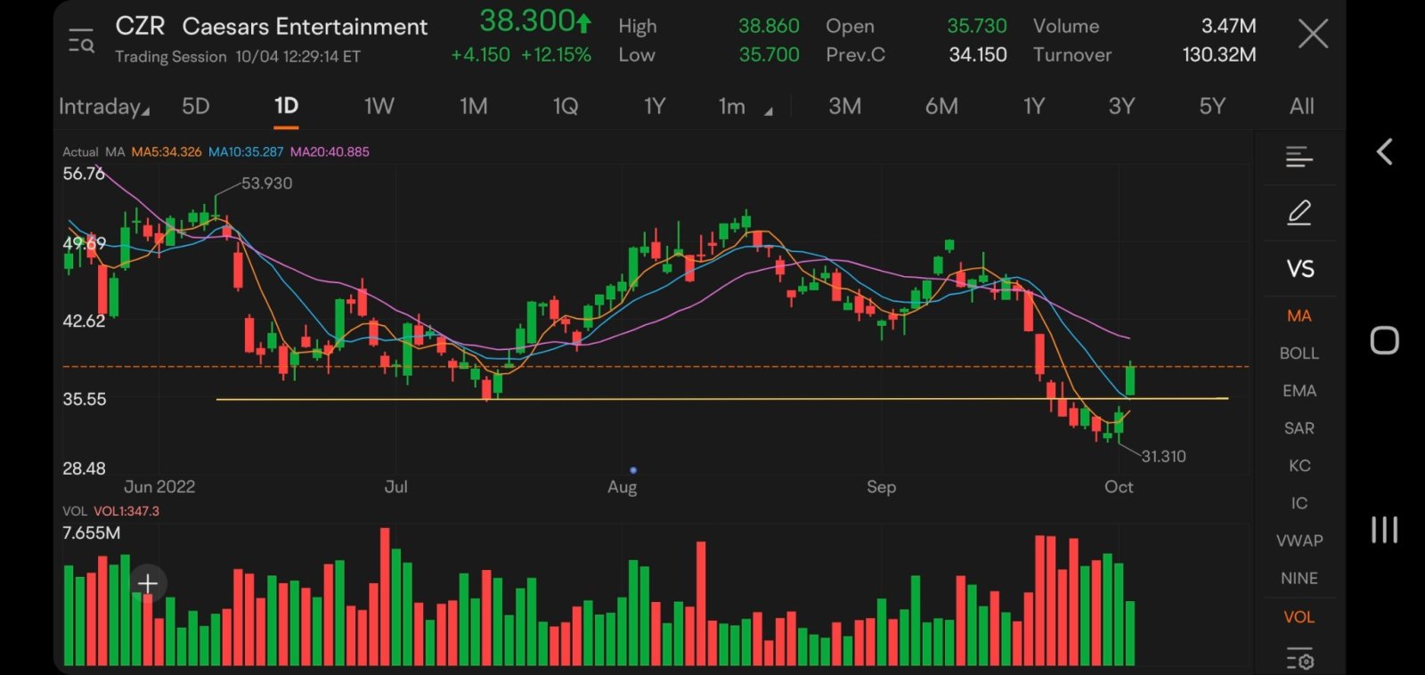Toggle the NINE indicator
This screenshot has height=675, width=1425.
click(x=1299, y=578)
